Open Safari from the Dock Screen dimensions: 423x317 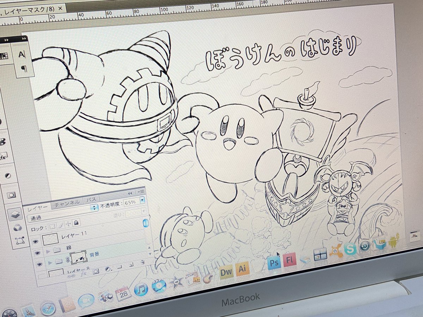click(x=48, y=309)
